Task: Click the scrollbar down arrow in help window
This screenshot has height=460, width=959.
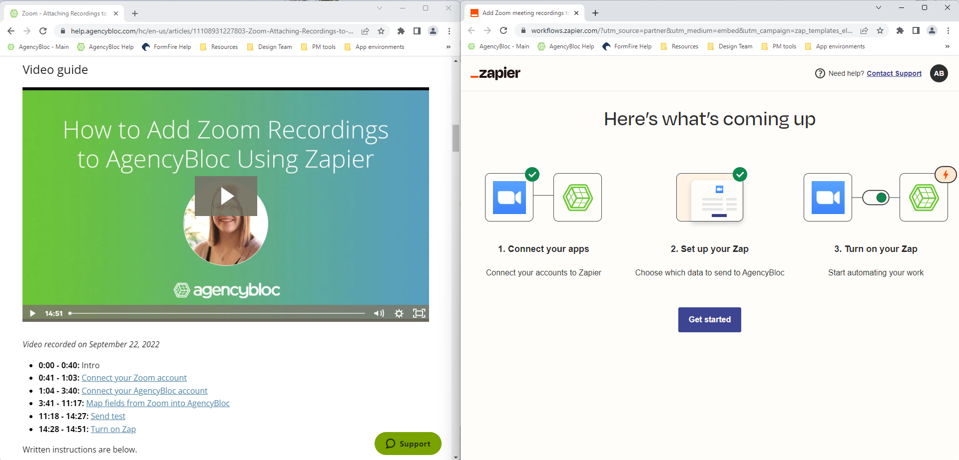Action: (x=456, y=457)
